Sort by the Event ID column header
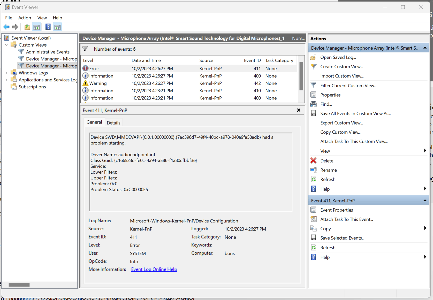 click(x=247, y=60)
